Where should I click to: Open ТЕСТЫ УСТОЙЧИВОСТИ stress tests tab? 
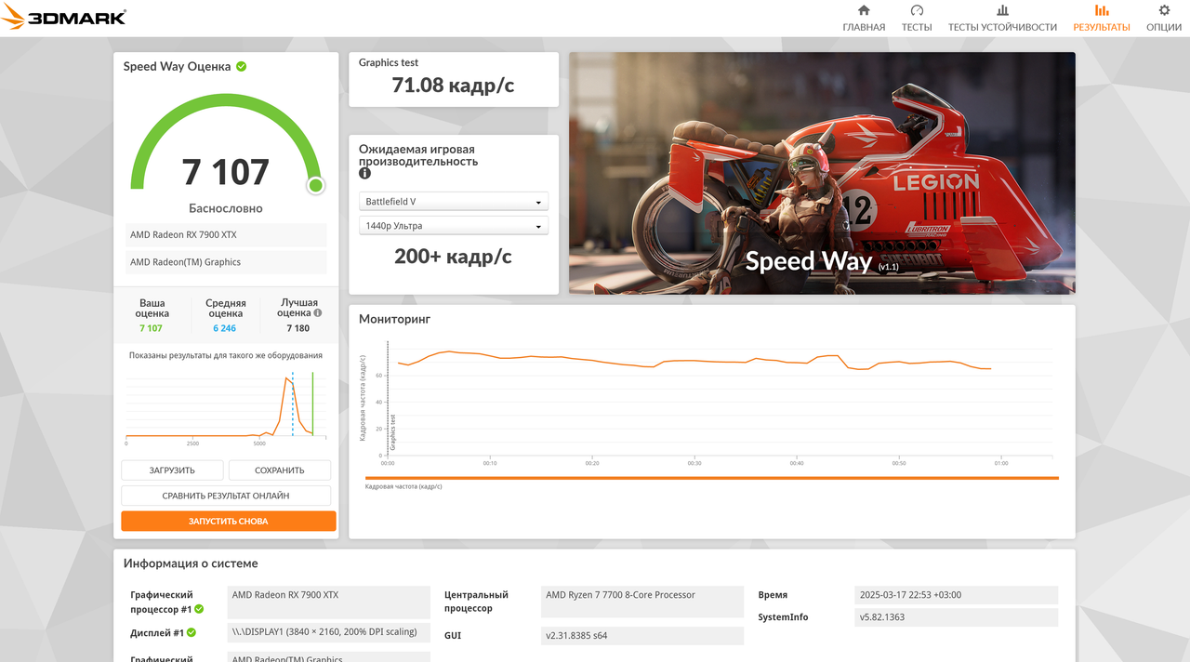pos(1002,18)
